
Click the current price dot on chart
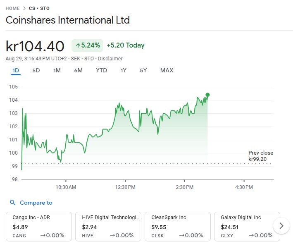pyautogui.click(x=207, y=95)
